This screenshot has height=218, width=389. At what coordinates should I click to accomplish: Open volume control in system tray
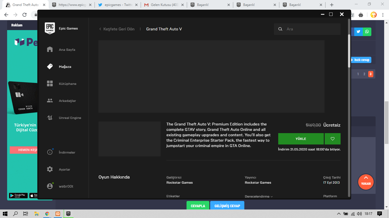pyautogui.click(x=360, y=214)
